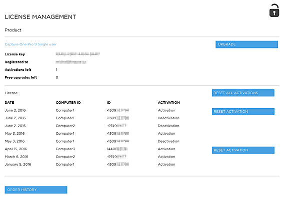
Task: Click the Activations left label
Action: click(18, 70)
